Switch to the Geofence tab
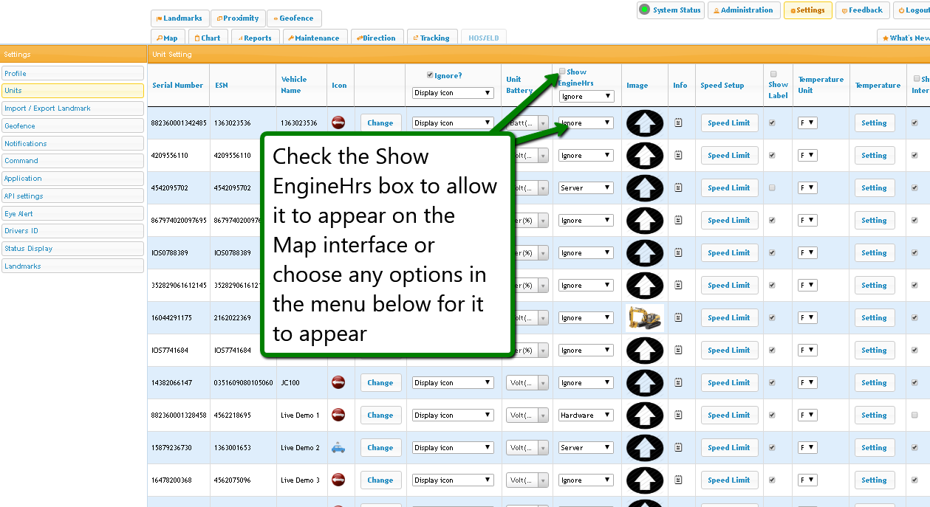This screenshot has width=930, height=507. (293, 18)
